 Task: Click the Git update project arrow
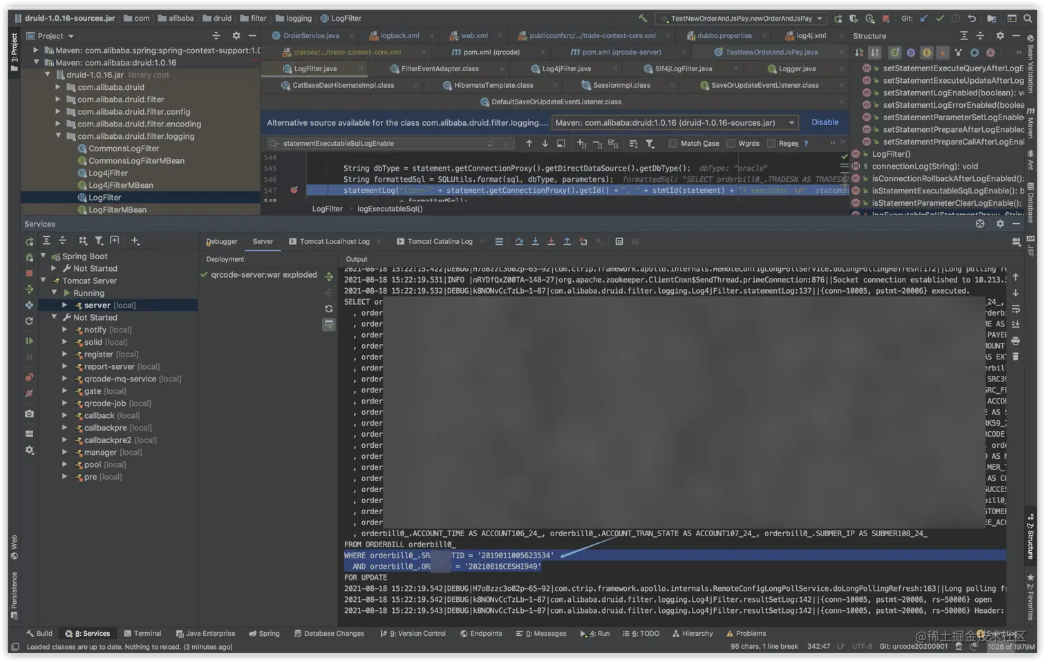pos(924,18)
